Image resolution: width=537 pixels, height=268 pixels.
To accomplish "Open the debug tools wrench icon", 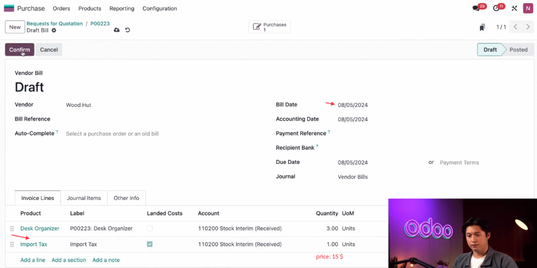I will pyautogui.click(x=514, y=8).
